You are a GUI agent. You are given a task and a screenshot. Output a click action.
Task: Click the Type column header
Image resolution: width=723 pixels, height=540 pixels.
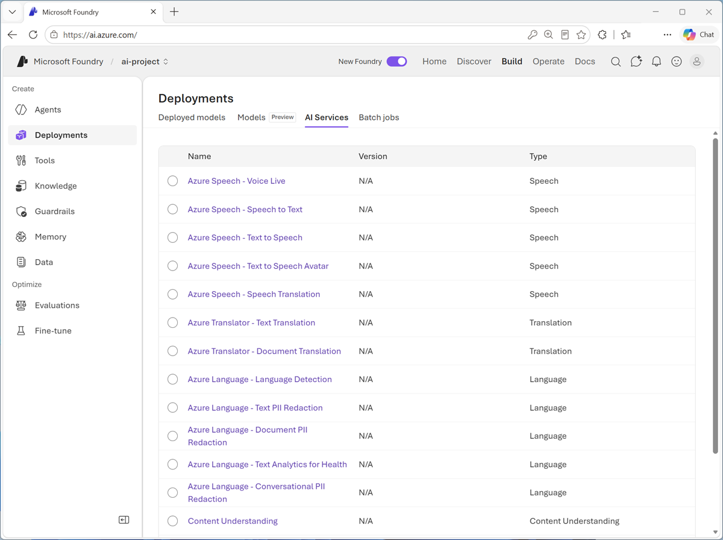[538, 156]
